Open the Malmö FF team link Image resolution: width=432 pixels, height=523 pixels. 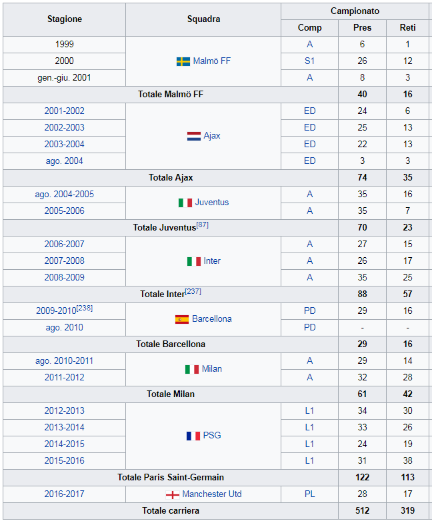pyautogui.click(x=212, y=61)
